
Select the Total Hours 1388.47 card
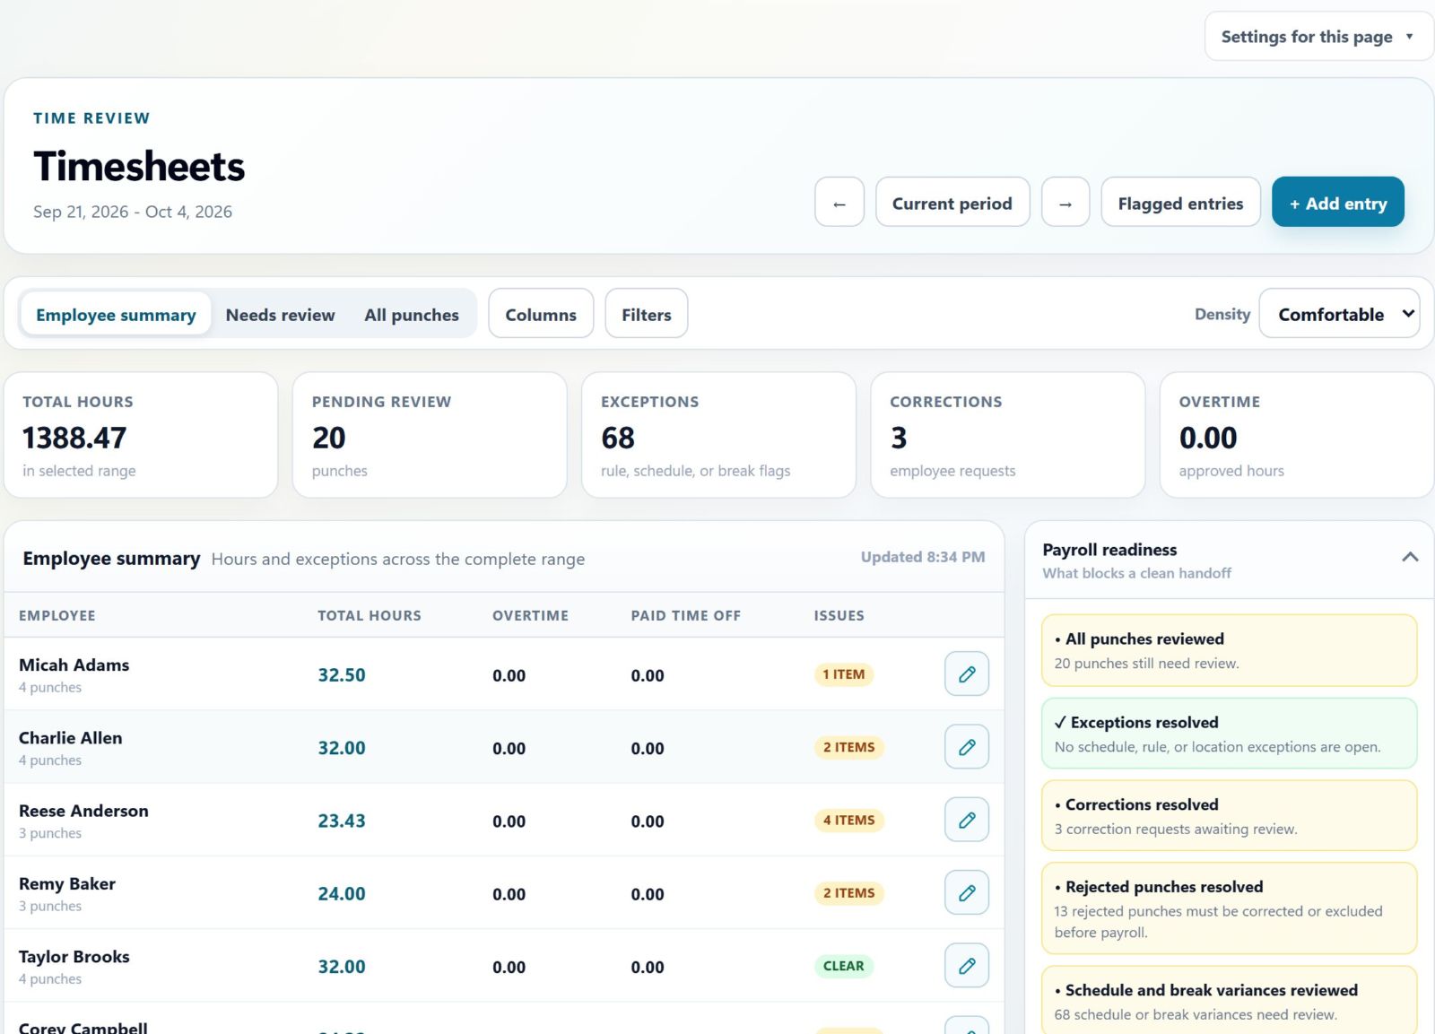click(x=141, y=435)
